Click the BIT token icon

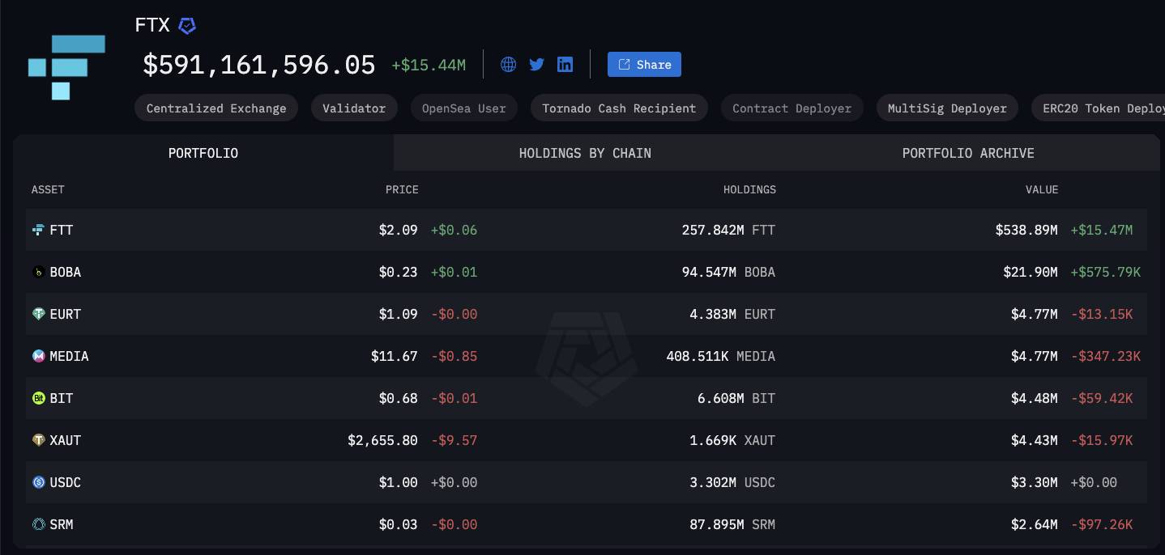coord(38,398)
